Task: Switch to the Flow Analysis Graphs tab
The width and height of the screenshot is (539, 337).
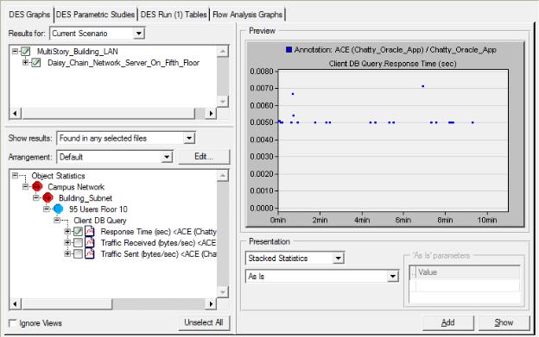Action: (x=247, y=15)
